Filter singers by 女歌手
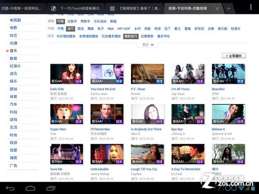The width and height of the screenshot is (259, 194). click(x=72, y=21)
